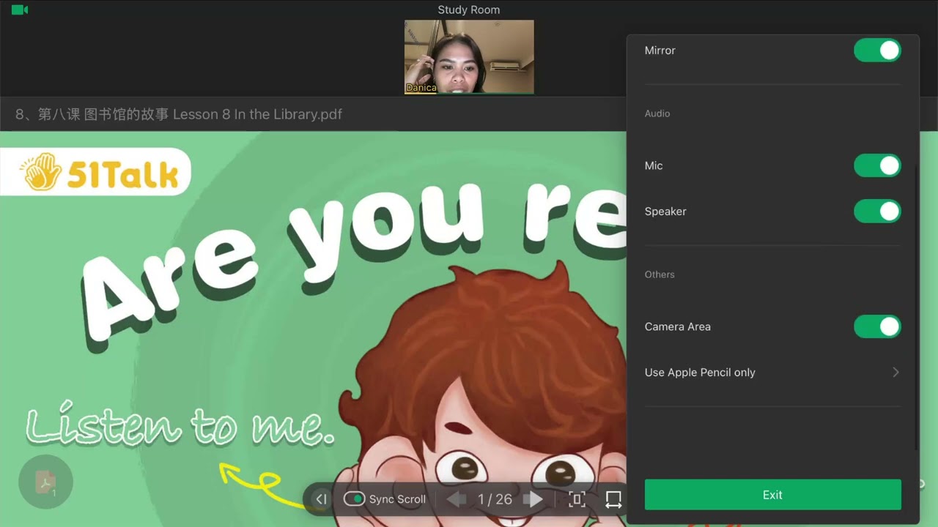Fit the PDF page to width
This screenshot has height=527, width=938.
pyautogui.click(x=613, y=499)
